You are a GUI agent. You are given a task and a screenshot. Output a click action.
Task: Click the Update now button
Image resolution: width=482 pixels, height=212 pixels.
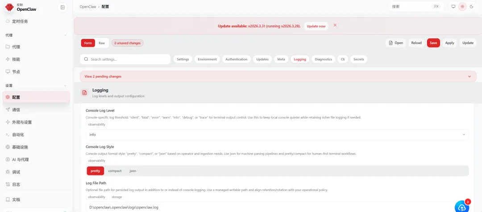click(316, 26)
